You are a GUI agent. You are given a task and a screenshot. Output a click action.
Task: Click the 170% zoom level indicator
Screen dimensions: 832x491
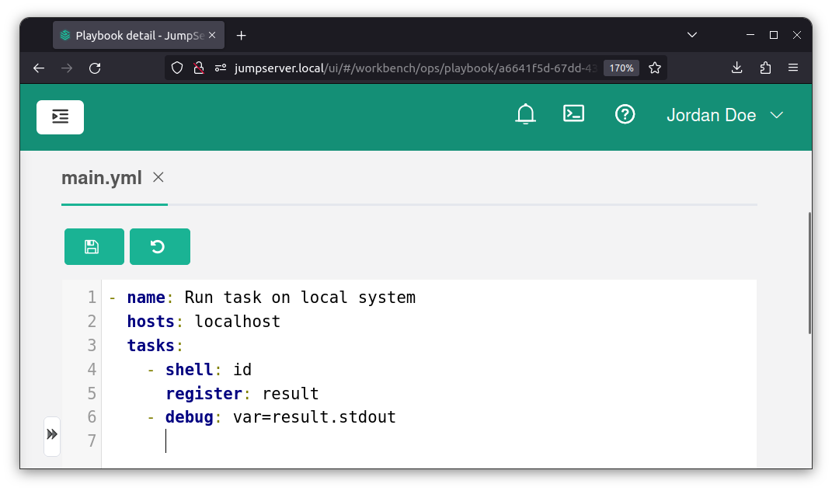pyautogui.click(x=621, y=68)
